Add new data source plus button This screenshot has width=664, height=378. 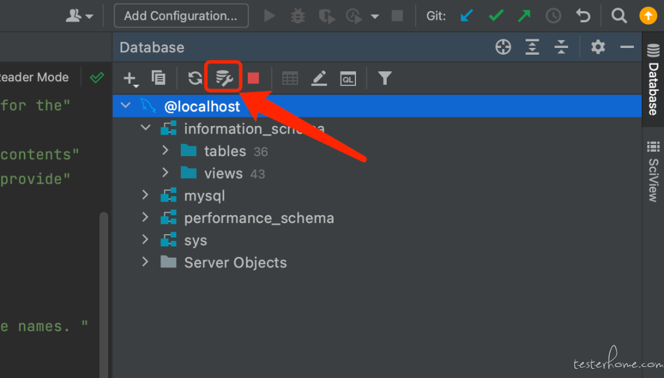tap(130, 79)
